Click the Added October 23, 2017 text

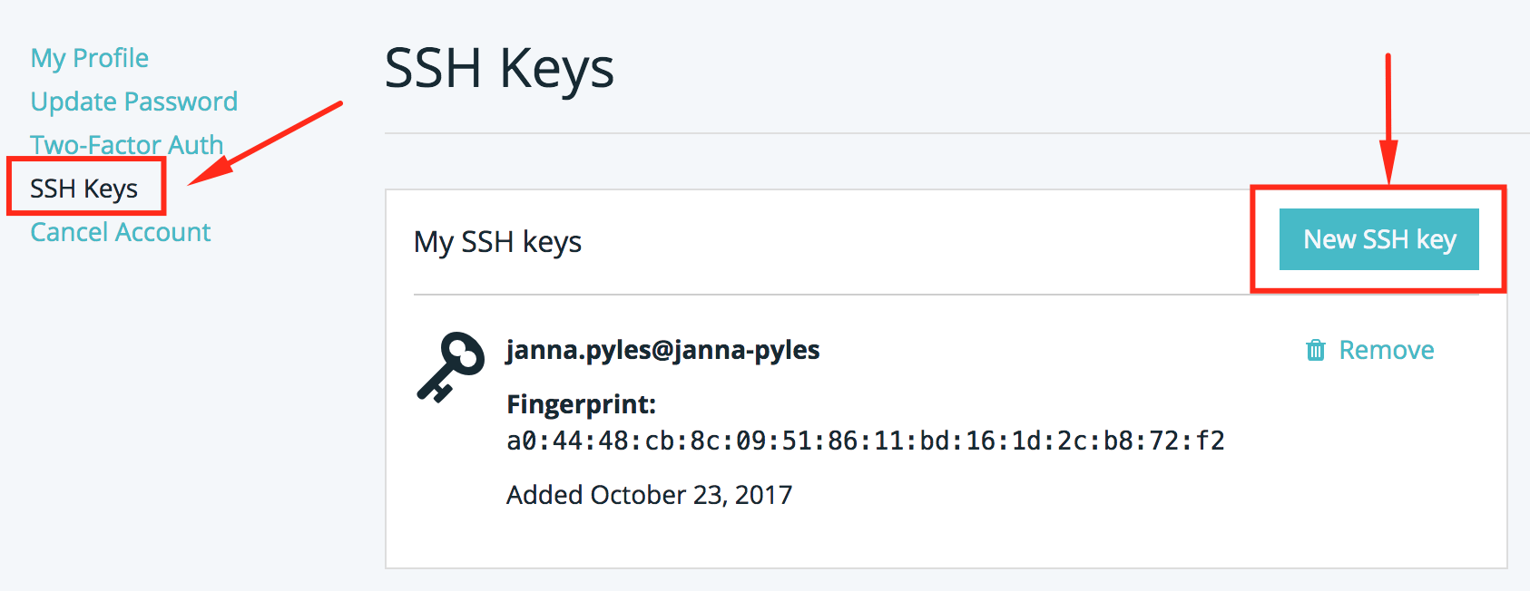(648, 495)
